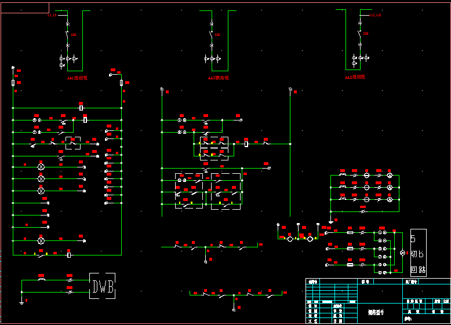This screenshot has width=451, height=325.
Task: Select fuse on left control circuit's right rail
Action: [121, 83]
